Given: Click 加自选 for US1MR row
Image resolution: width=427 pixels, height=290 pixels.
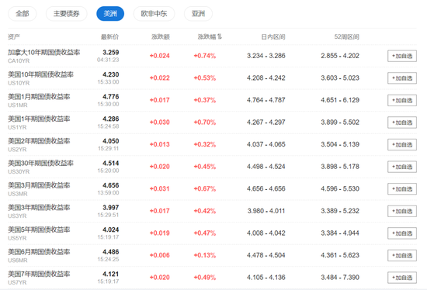Looking at the screenshot, I should coord(402,100).
